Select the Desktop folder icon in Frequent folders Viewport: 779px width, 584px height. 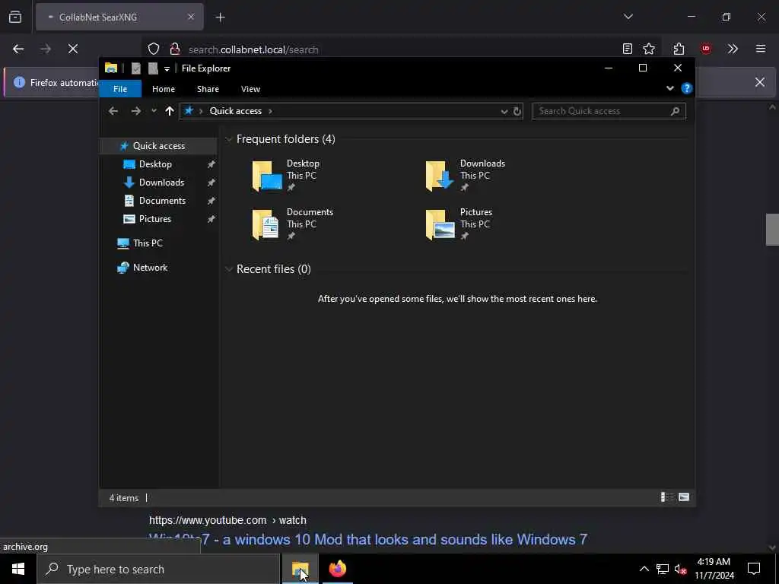[267, 176]
